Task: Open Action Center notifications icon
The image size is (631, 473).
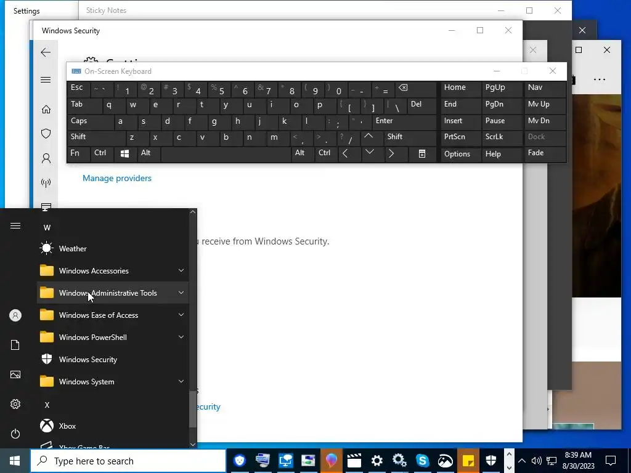Action: tap(611, 461)
